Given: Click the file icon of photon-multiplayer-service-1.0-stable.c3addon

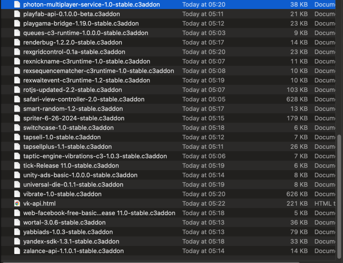Looking at the screenshot, I should (x=17, y=5).
